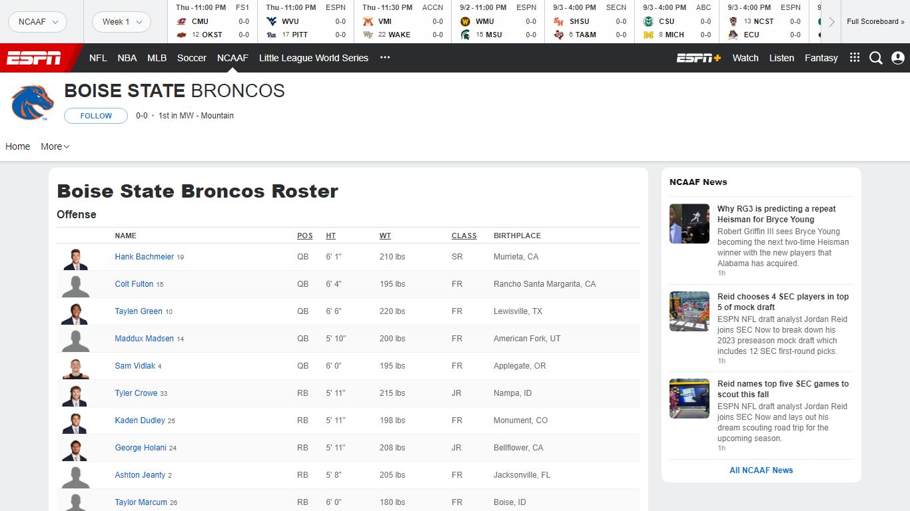
Task: Open WVU vs PITT scoreboard game
Action: coord(306,21)
